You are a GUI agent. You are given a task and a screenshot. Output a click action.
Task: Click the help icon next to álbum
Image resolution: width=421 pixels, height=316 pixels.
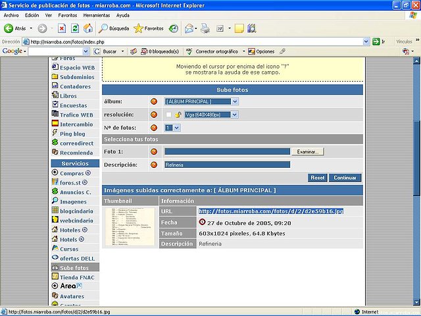tap(154, 101)
